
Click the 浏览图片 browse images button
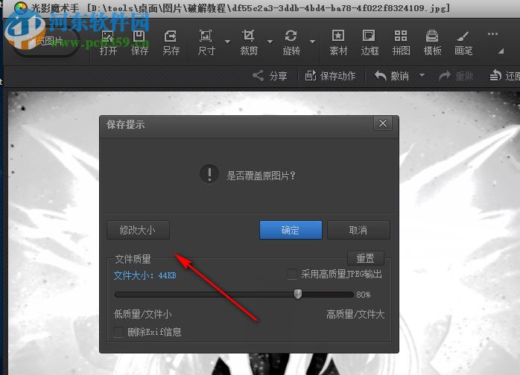click(x=46, y=42)
